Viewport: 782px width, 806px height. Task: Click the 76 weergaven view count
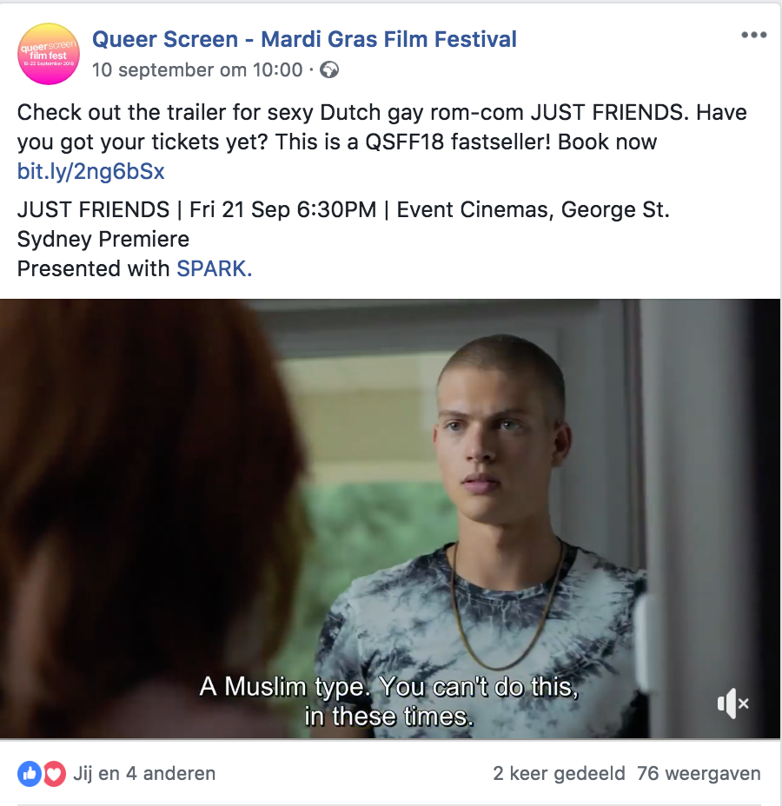(x=699, y=773)
